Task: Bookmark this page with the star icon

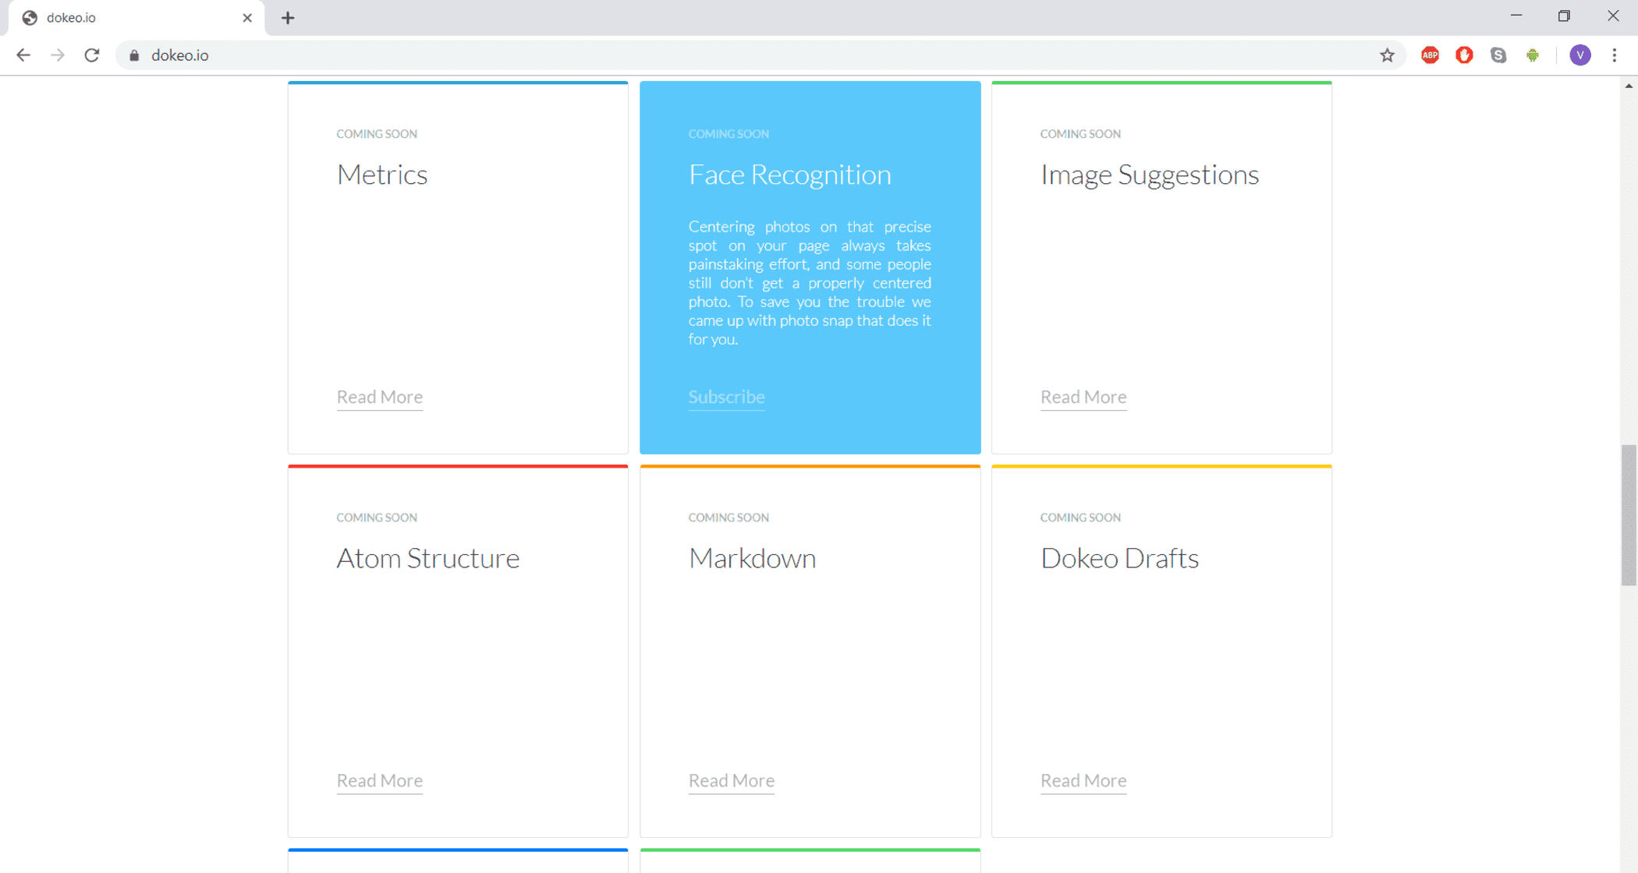Action: (x=1387, y=55)
